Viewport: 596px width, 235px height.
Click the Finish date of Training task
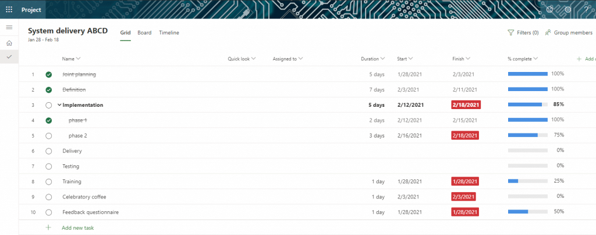465,182
